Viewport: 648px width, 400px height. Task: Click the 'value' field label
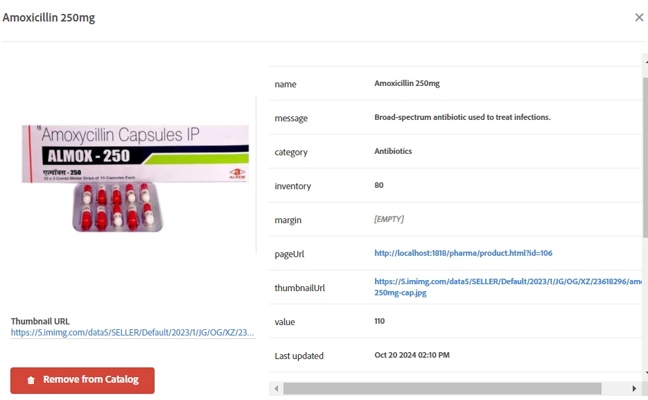(x=285, y=322)
